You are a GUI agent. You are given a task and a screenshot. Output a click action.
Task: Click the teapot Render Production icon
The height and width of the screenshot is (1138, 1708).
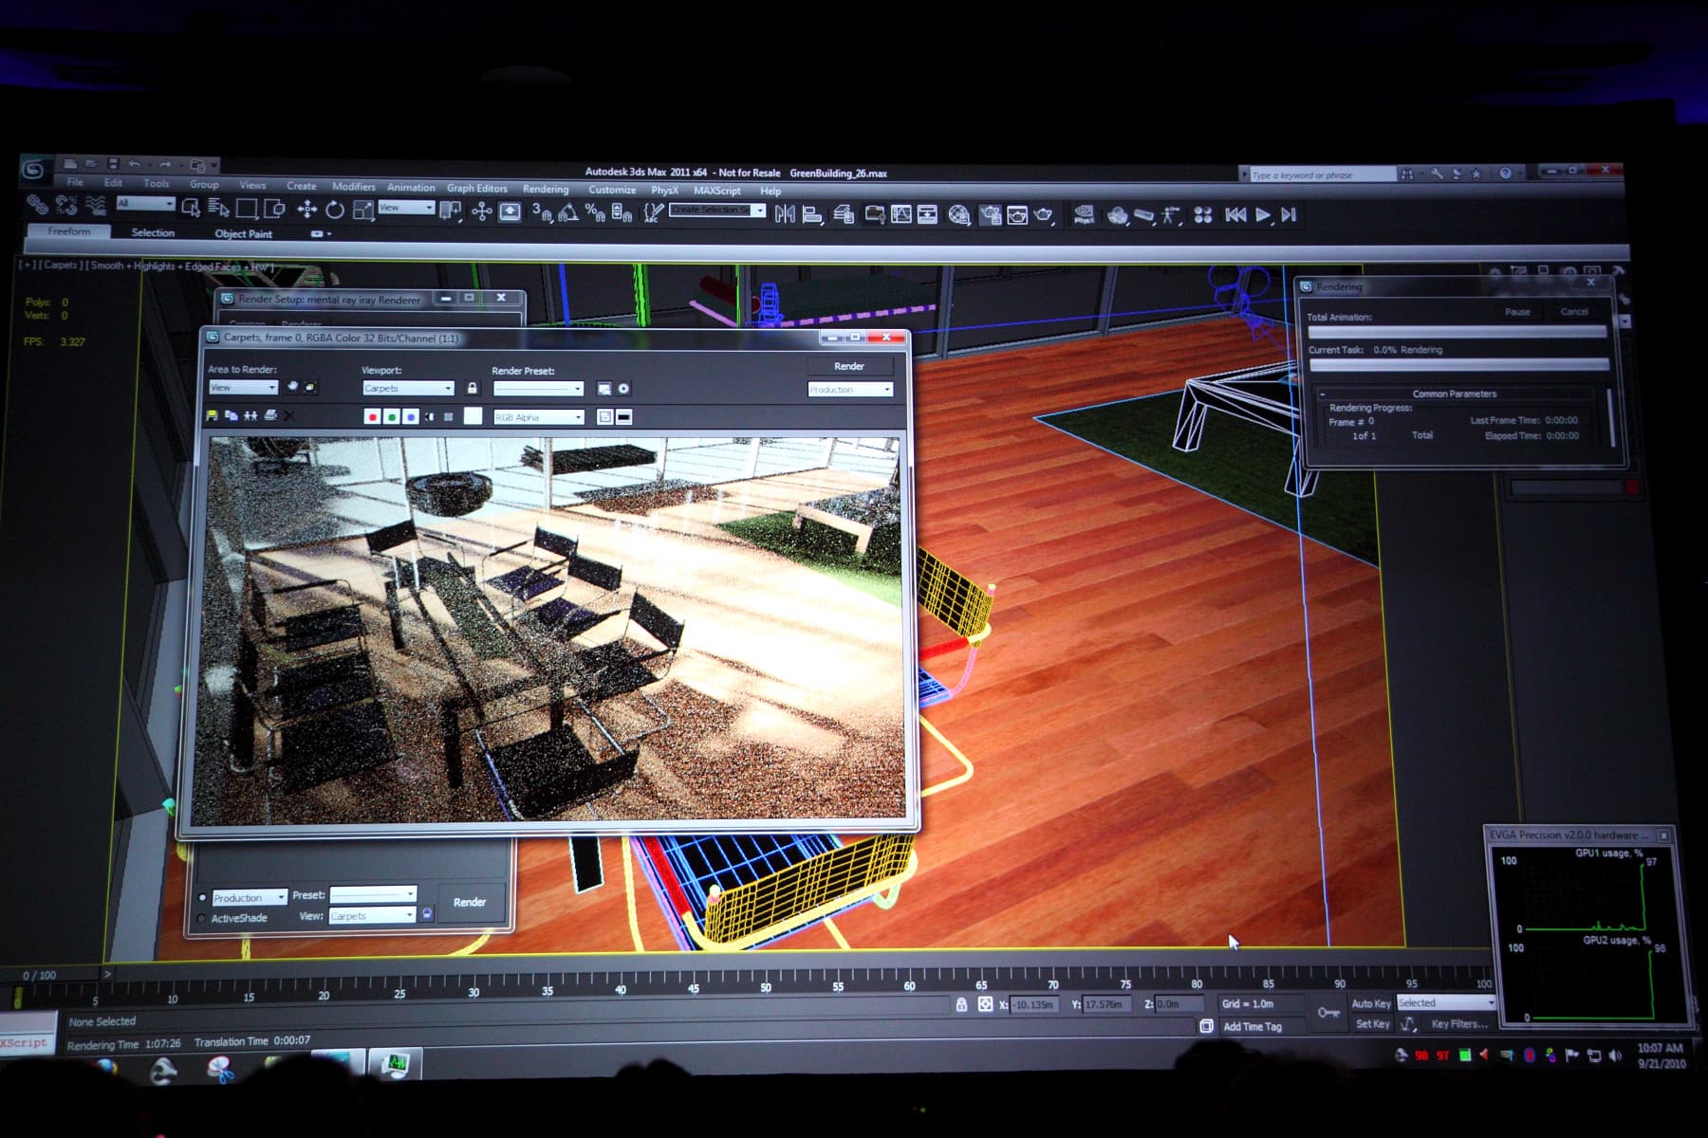pos(1045,215)
